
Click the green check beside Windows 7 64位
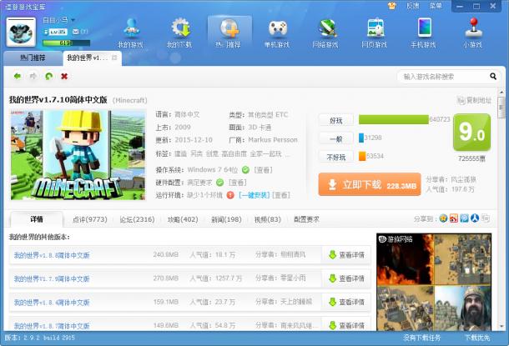tap(245, 169)
